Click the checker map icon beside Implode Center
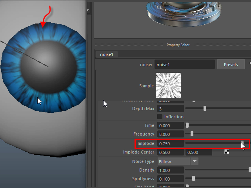 point(227,152)
